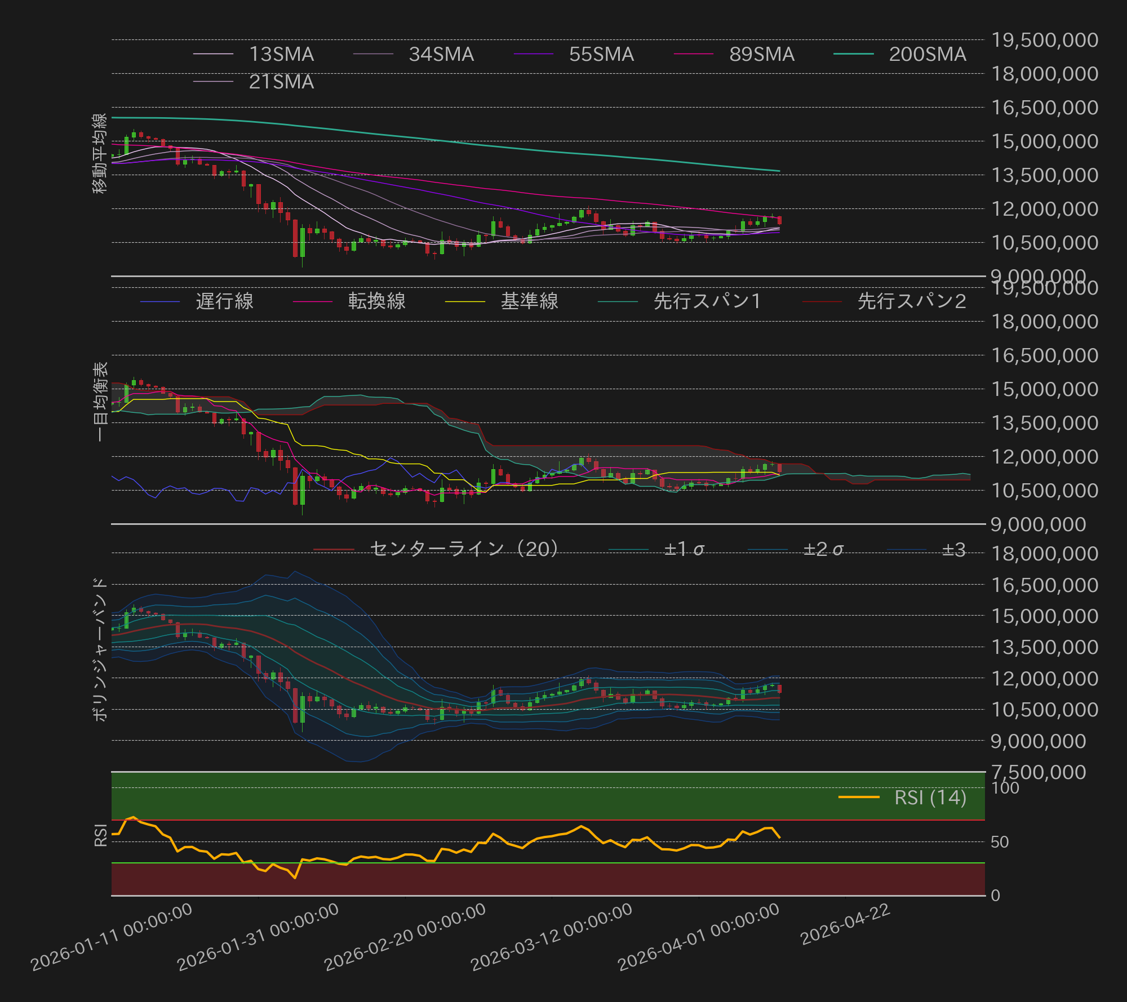Click the 遅行線 legend entry
1127x1002 pixels.
224,301
